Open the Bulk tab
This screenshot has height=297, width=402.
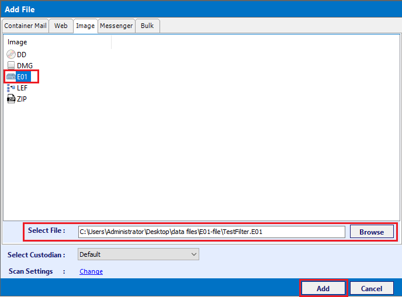(x=147, y=26)
